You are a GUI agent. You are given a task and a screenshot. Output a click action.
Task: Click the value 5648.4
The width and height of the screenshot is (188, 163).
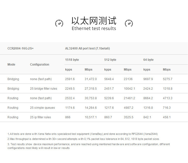coord(109,79)
